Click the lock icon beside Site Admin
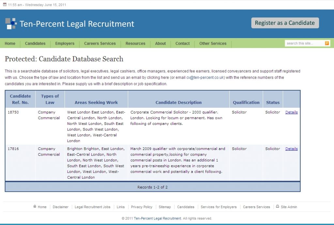The image size is (334, 225). (x=278, y=206)
